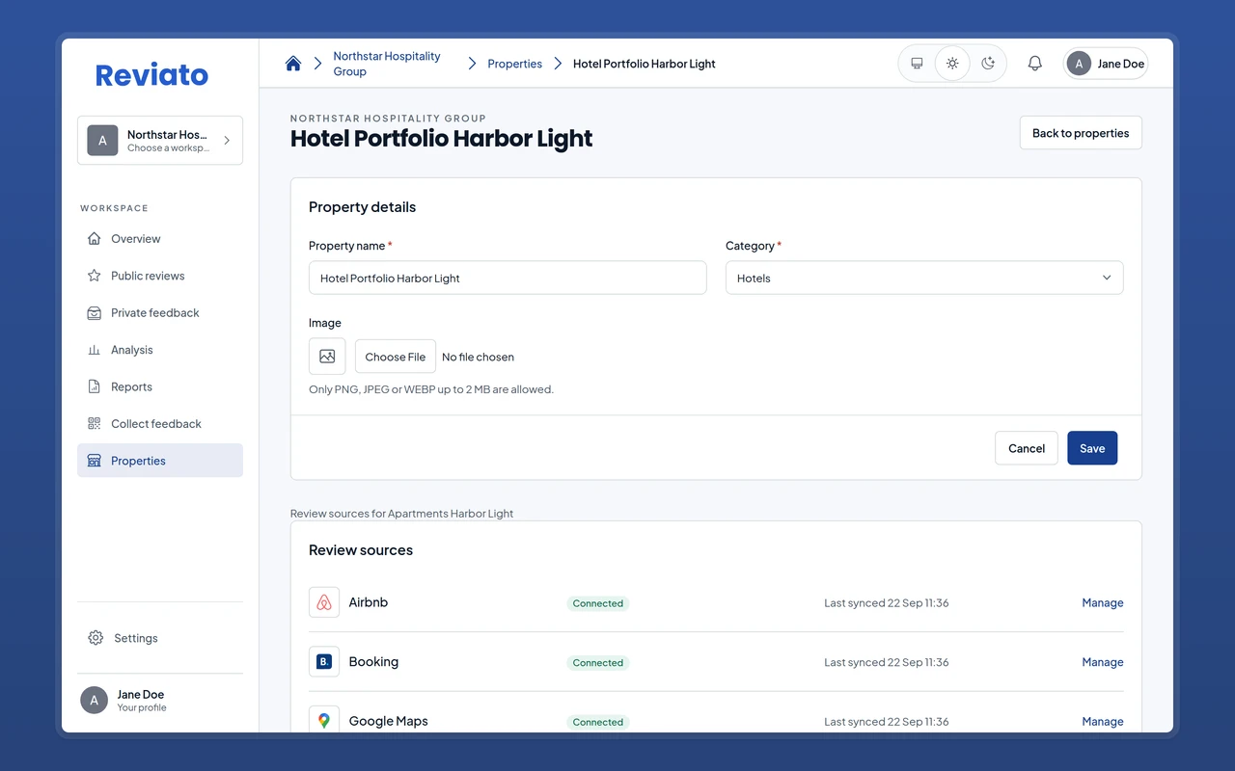Click Airbnb Connected status badge
The width and height of the screenshot is (1235, 771).
[x=598, y=603]
